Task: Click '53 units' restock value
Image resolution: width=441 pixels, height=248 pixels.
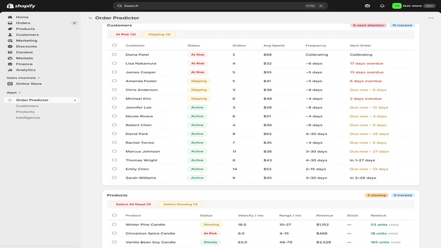Action: click(379, 225)
